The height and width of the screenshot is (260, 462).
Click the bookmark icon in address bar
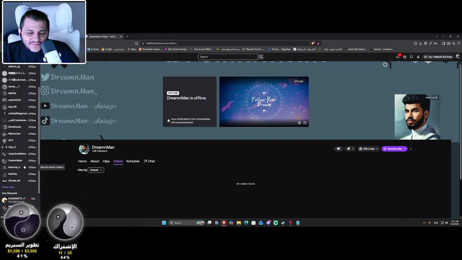(x=136, y=43)
